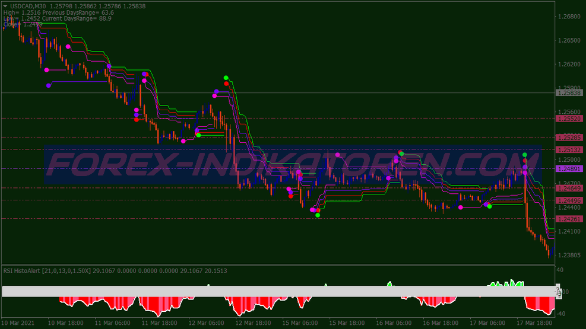
Task: Click the '12 Mar 06:00' time label
Action: point(206,323)
